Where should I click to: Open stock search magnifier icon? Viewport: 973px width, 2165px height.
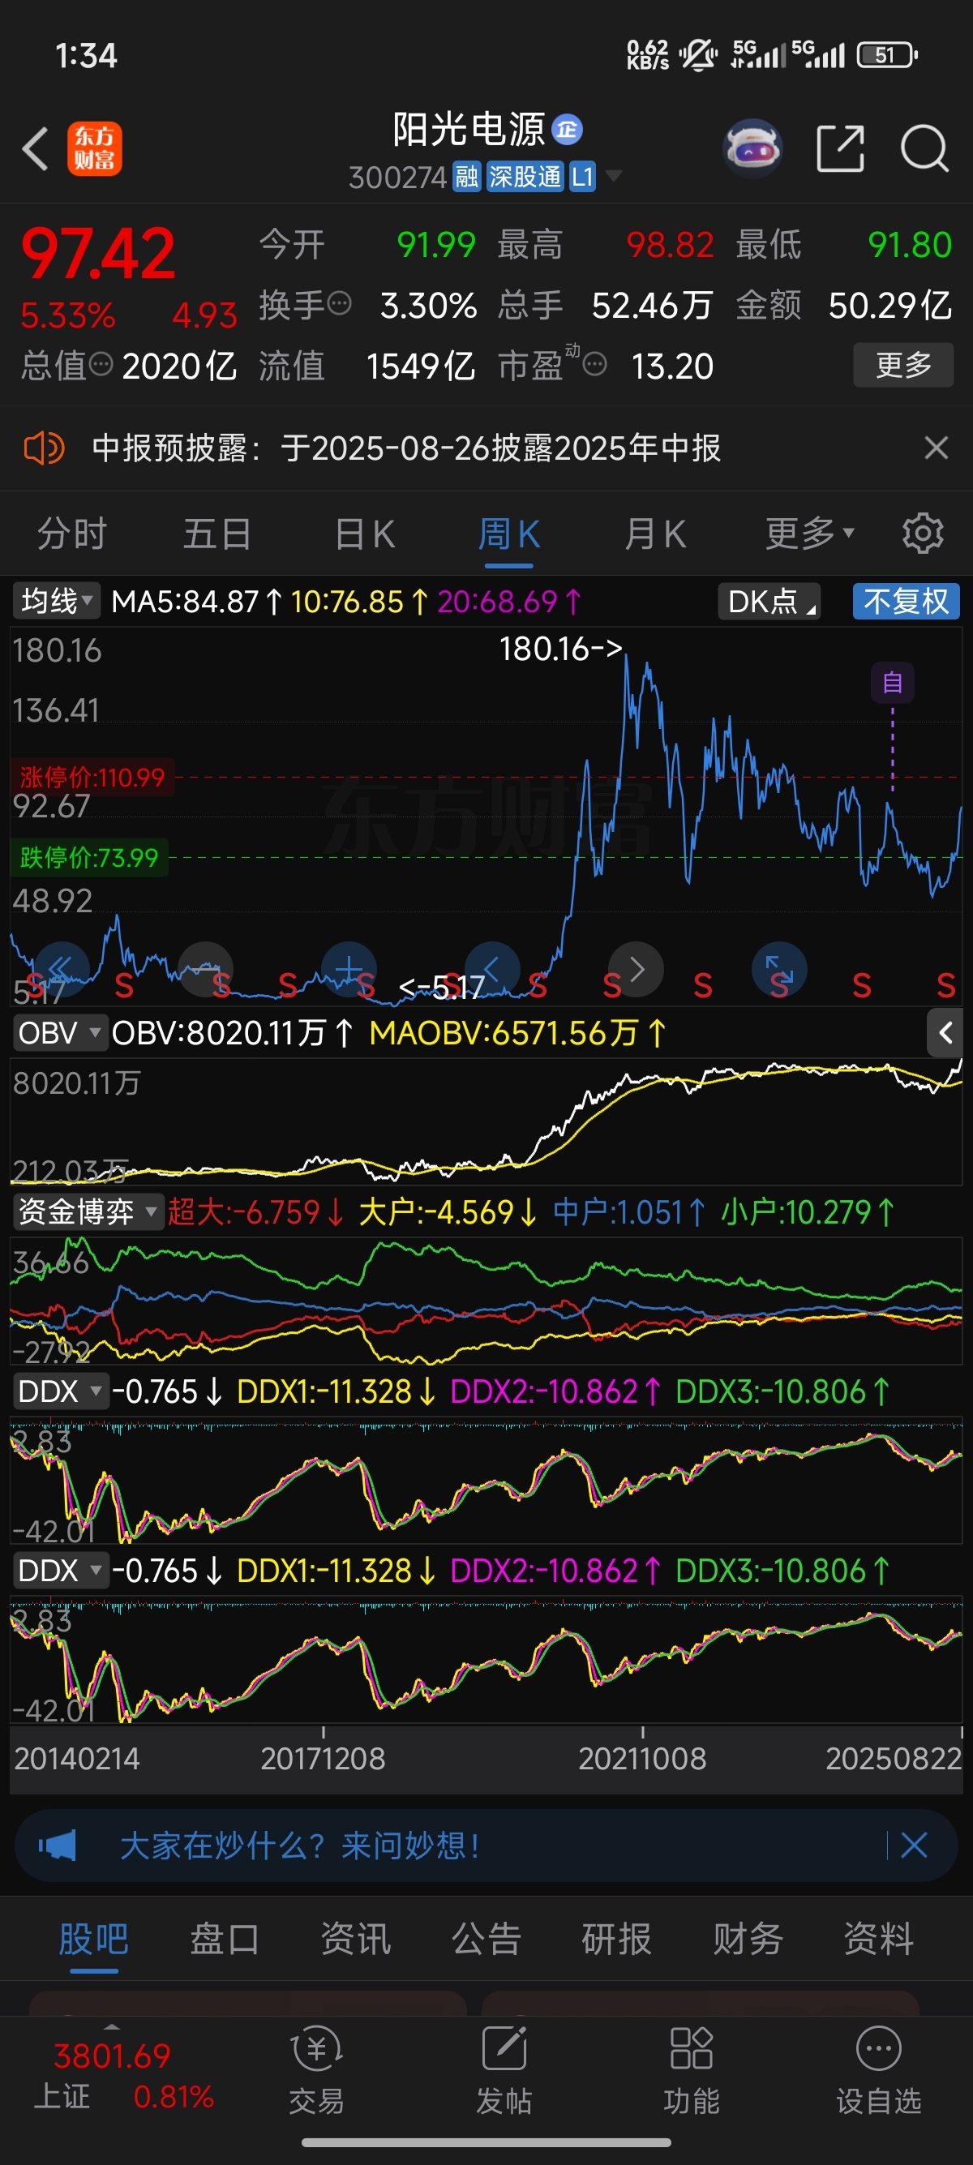(924, 148)
